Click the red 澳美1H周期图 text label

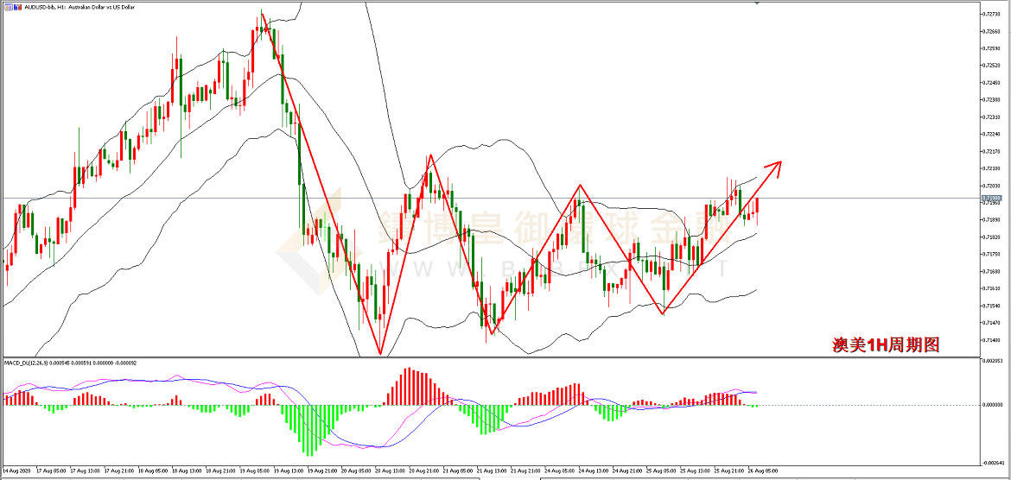tap(884, 344)
